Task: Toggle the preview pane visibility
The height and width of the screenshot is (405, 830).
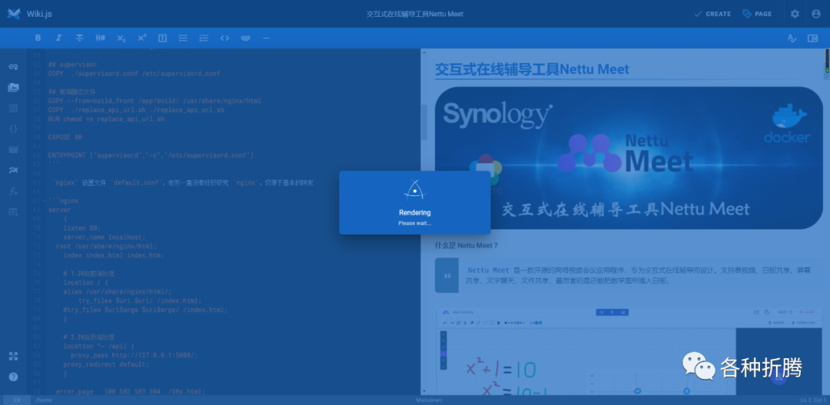Action: click(812, 38)
